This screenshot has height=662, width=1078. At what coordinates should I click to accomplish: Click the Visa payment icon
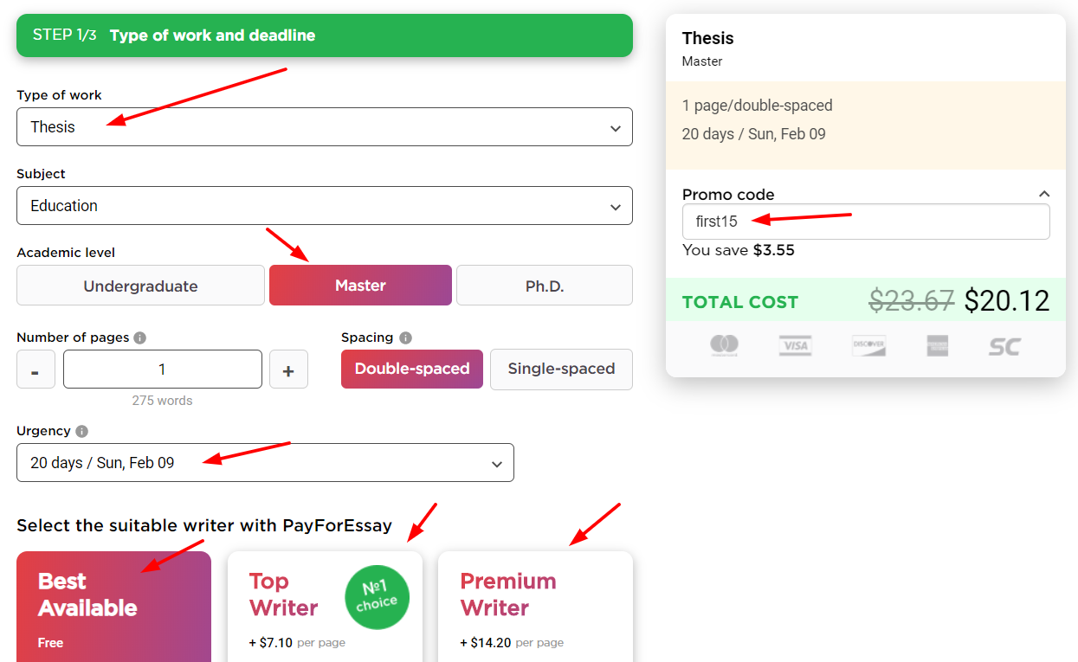click(x=794, y=346)
